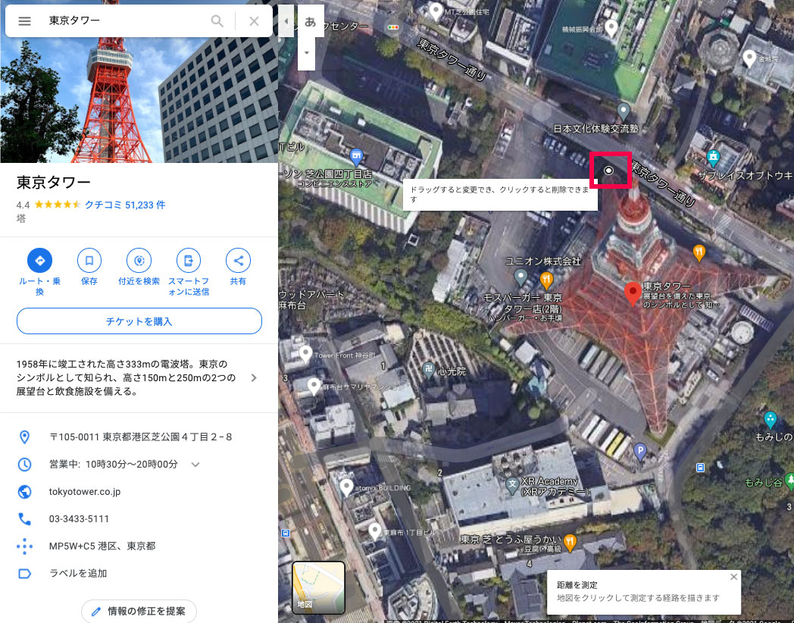Click the convenience store marker on the ITビル

pos(357,156)
